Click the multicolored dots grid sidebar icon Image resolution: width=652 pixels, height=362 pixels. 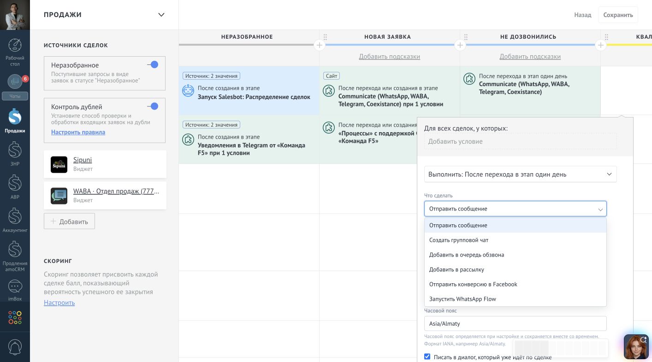click(x=15, y=317)
